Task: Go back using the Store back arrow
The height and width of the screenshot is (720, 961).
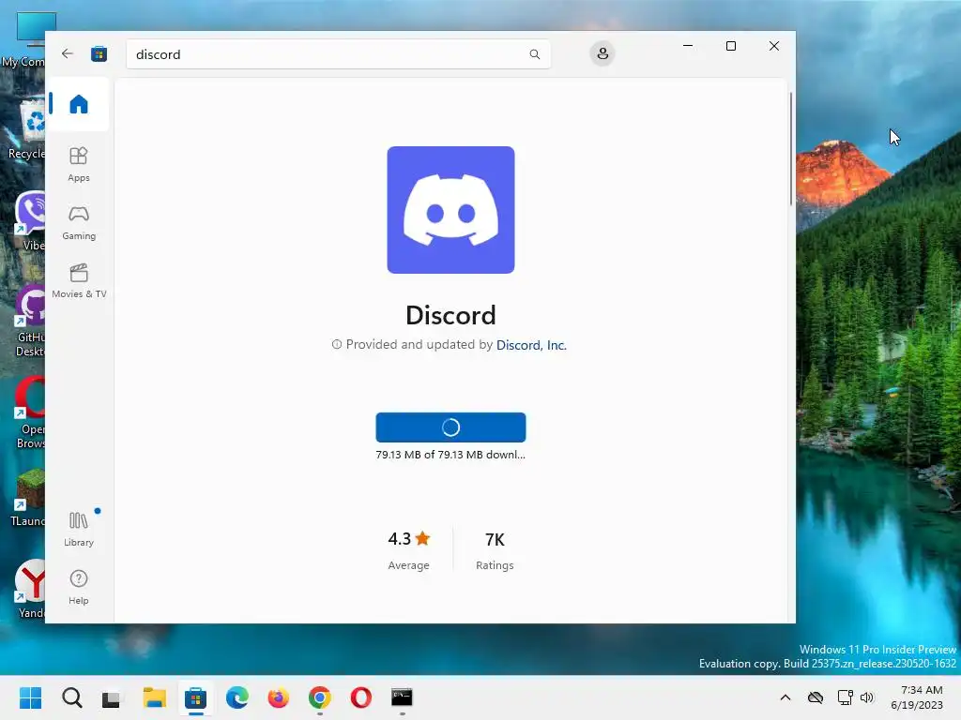Action: pyautogui.click(x=68, y=53)
